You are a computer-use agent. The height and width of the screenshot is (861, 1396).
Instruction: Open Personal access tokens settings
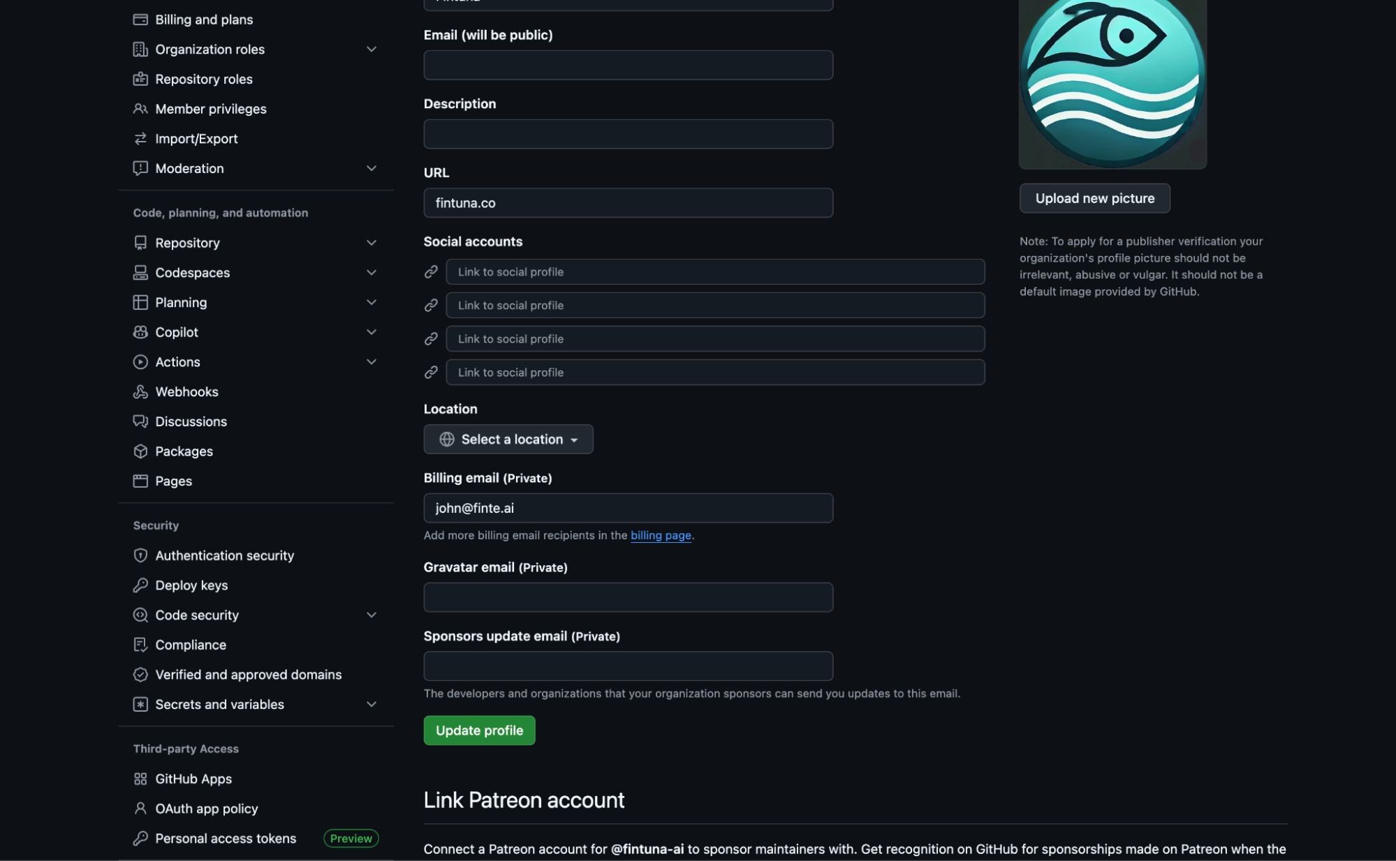tap(226, 838)
